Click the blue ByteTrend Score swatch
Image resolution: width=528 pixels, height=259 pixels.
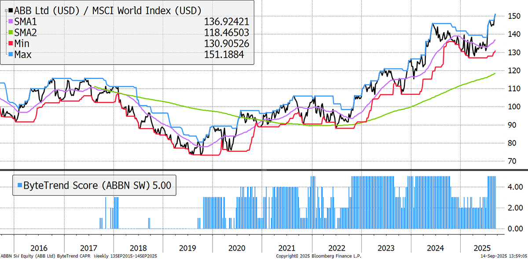19,186
